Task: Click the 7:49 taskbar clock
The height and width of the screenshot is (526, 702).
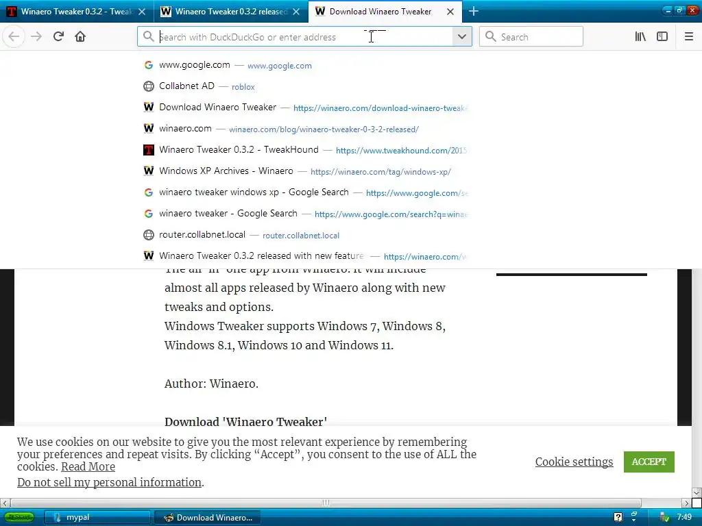Action: (684, 517)
